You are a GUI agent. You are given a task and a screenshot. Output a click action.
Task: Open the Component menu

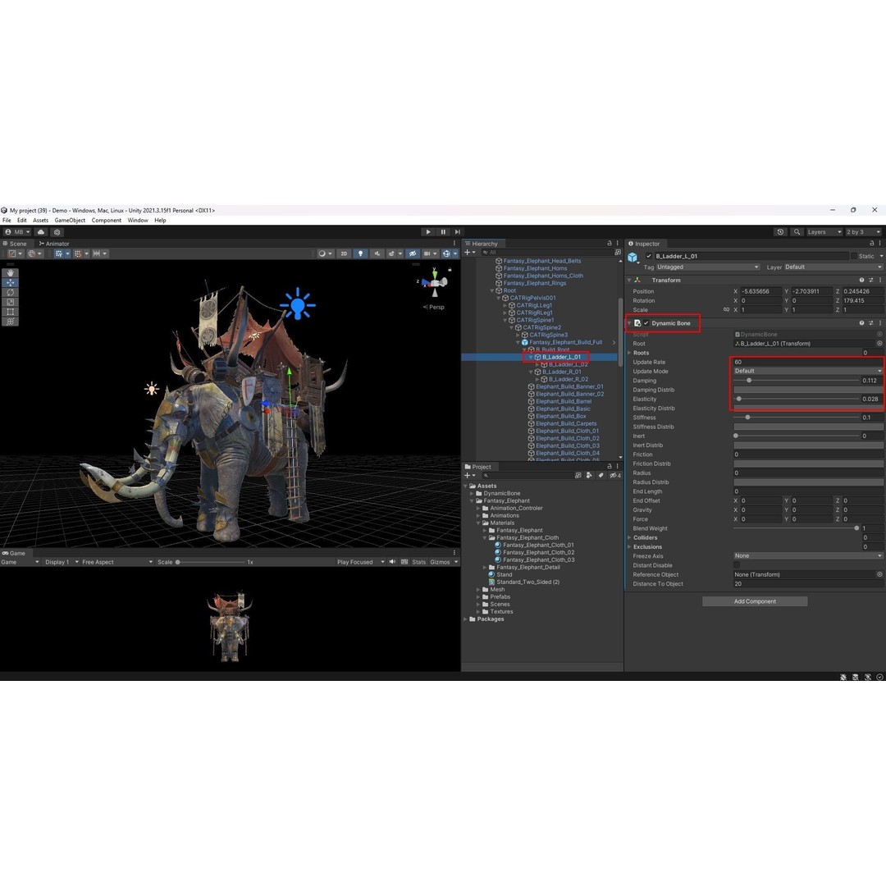(106, 221)
